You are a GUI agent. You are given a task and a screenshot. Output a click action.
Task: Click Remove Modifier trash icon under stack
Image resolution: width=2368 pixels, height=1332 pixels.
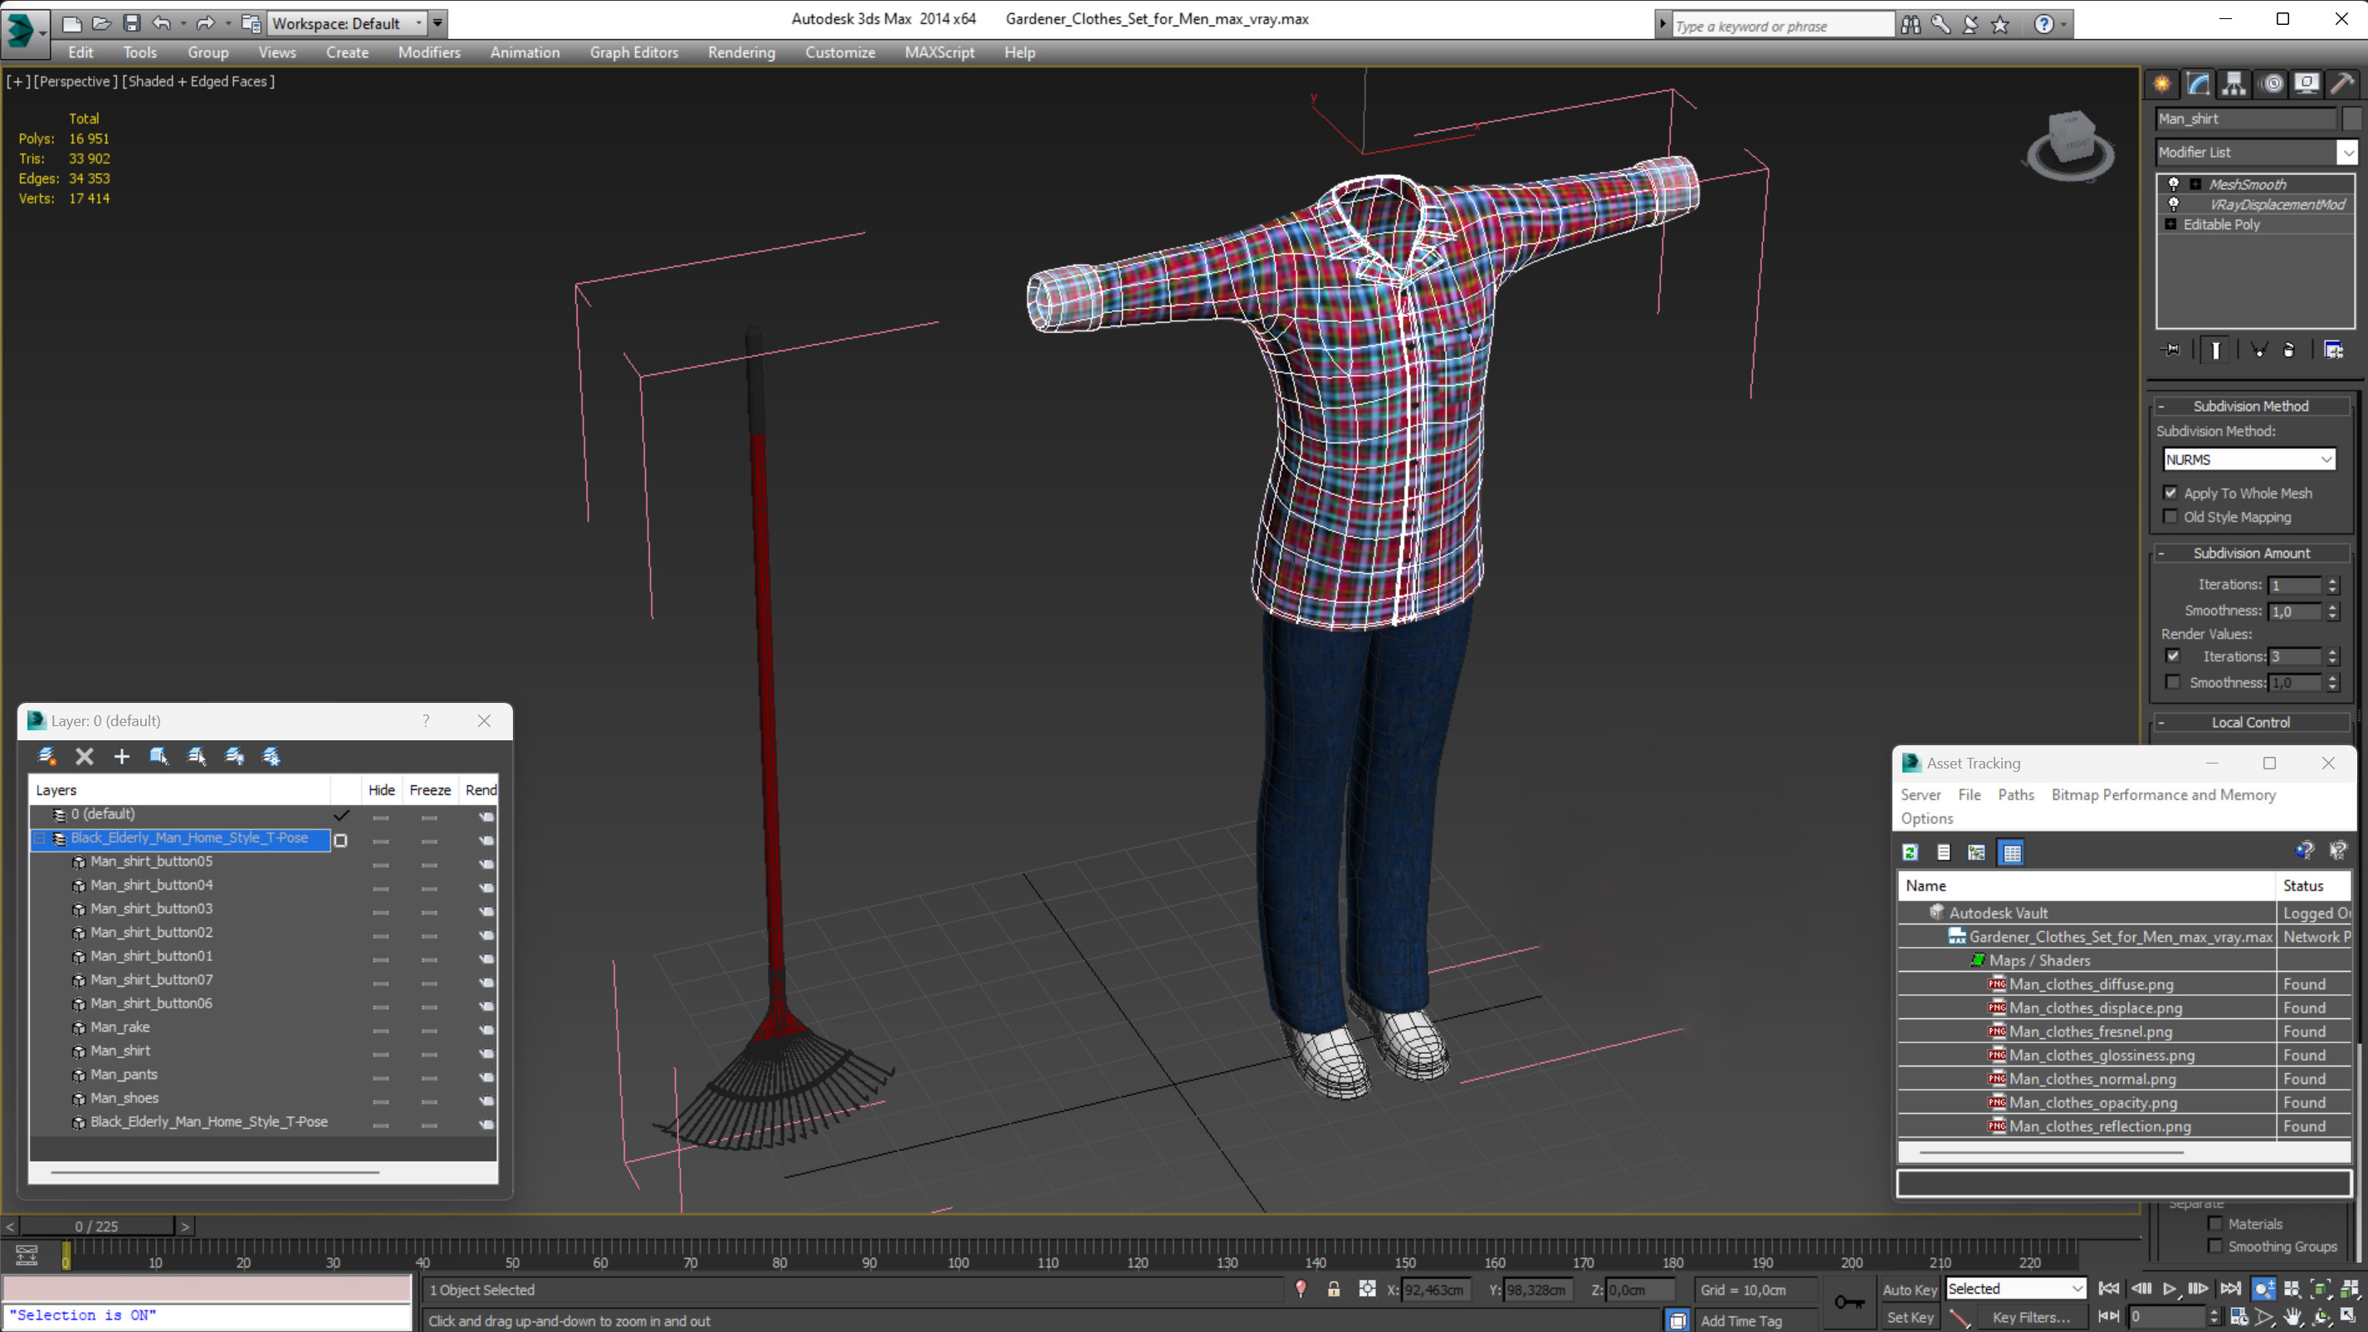click(x=2289, y=349)
